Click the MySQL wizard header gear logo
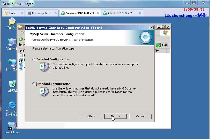The height and width of the screenshot is (139, 210). point(145,37)
